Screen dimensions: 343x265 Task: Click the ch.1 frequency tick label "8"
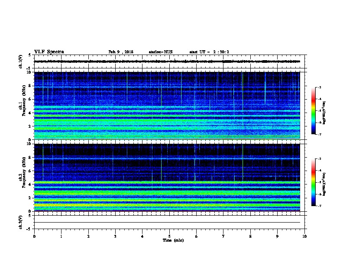30,86
